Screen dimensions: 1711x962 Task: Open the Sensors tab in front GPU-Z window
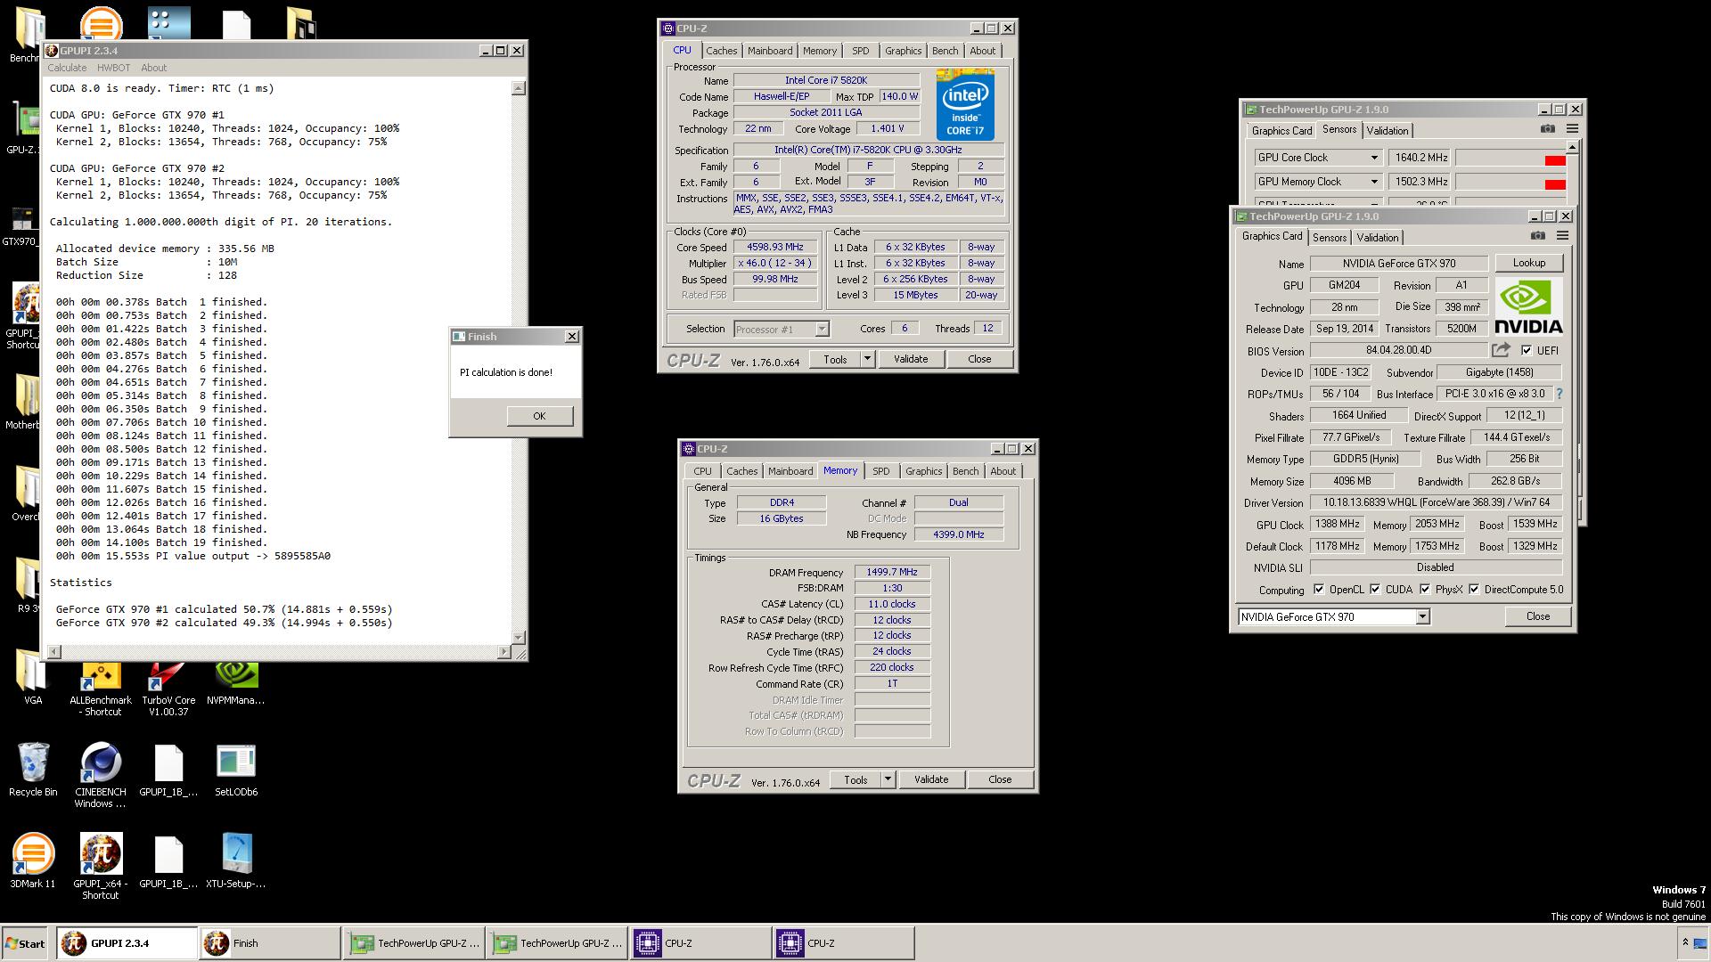click(1330, 238)
